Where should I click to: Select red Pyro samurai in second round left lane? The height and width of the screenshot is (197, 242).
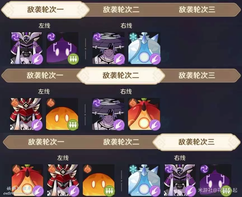click(26, 114)
